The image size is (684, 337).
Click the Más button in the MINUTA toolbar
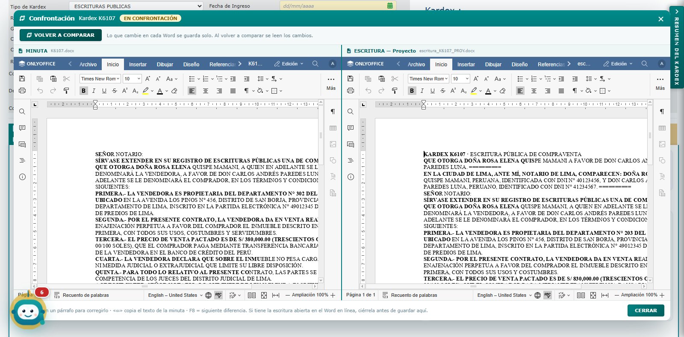pyautogui.click(x=331, y=83)
